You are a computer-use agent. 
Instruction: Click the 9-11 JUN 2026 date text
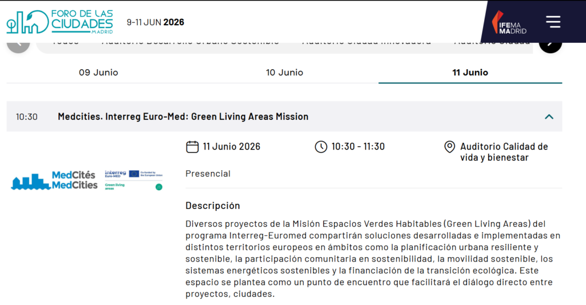coord(156,22)
